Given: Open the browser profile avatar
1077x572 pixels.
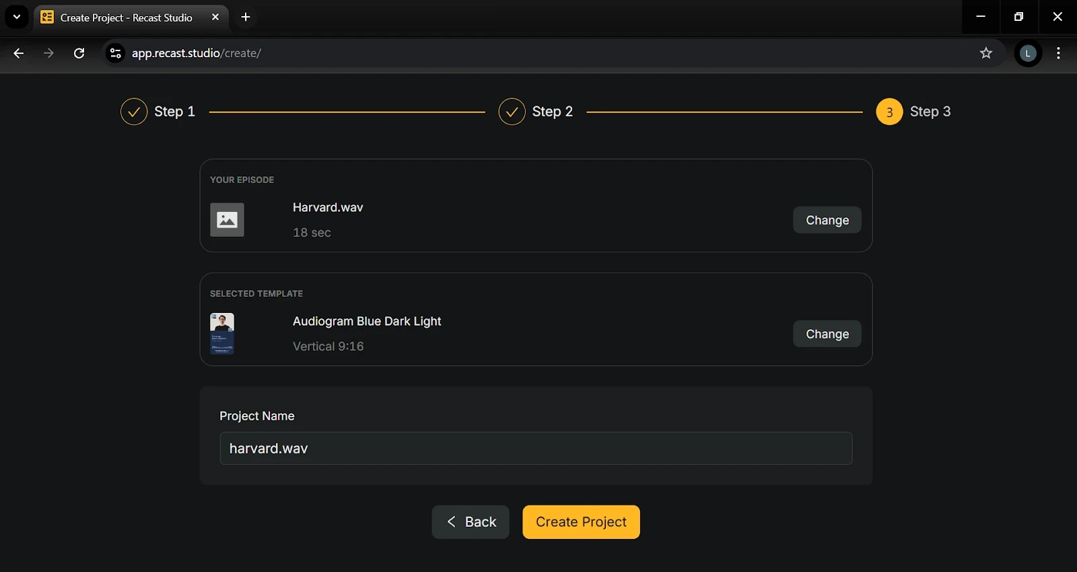Looking at the screenshot, I should pos(1028,53).
